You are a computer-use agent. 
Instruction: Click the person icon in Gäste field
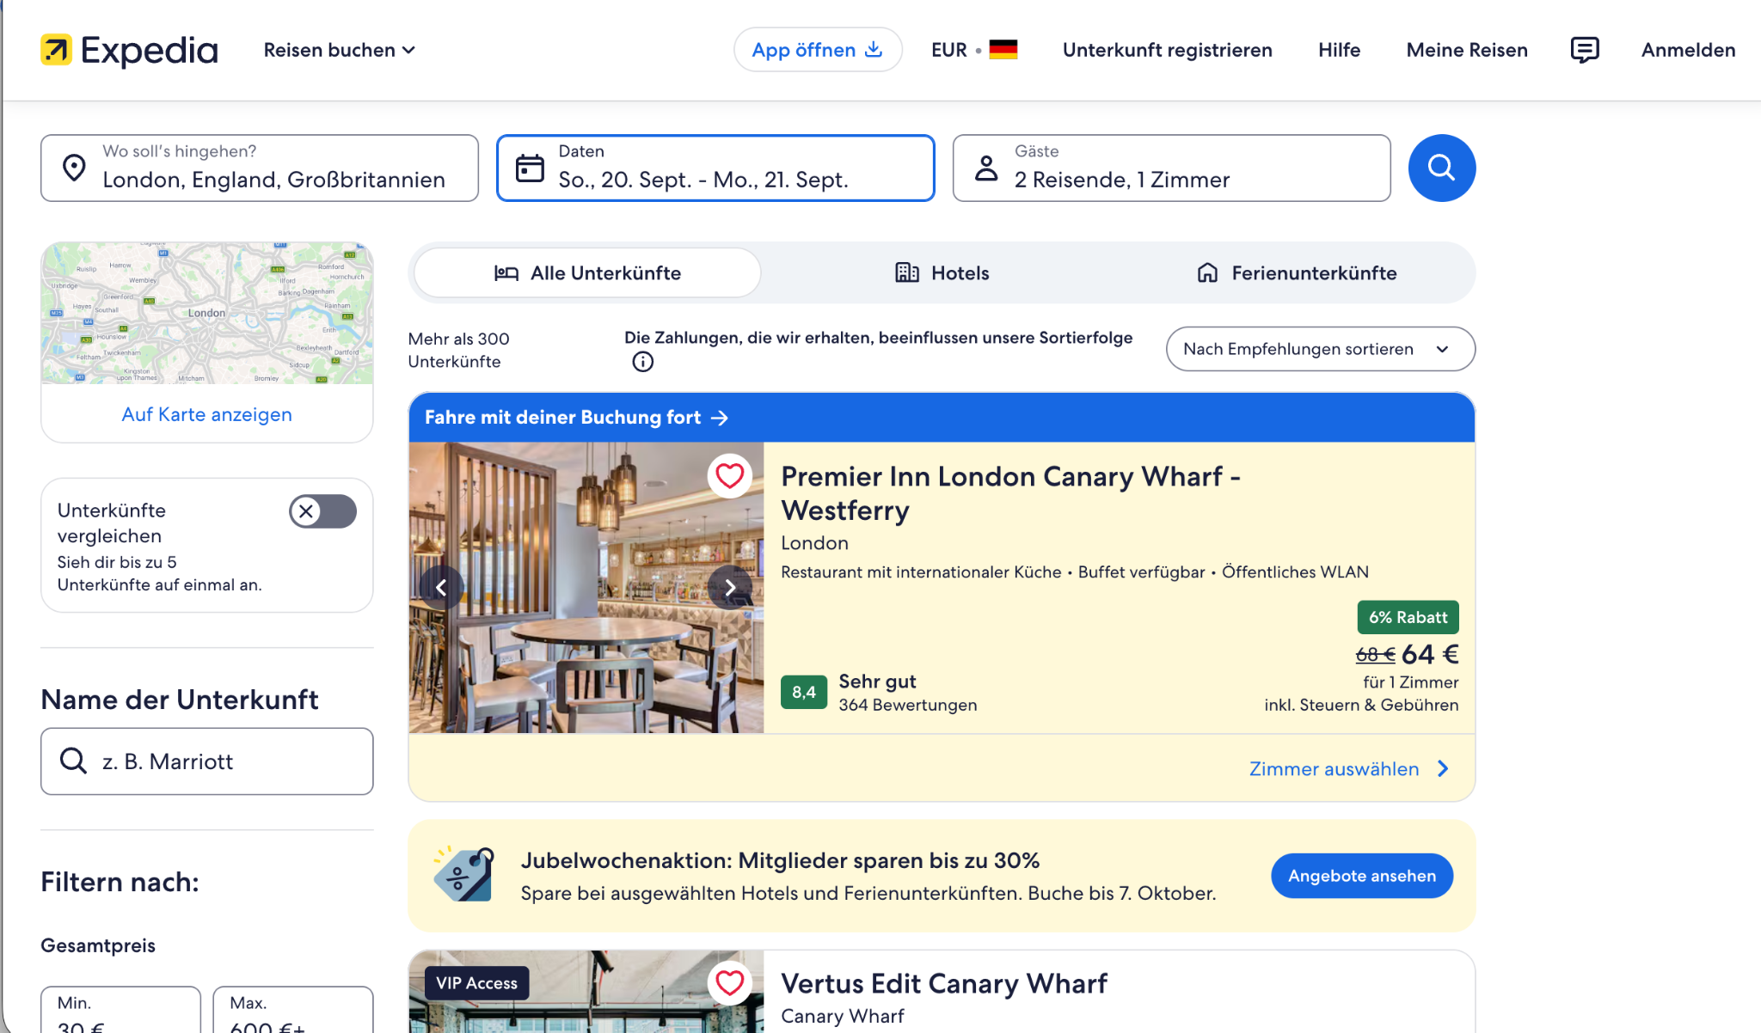tap(986, 168)
